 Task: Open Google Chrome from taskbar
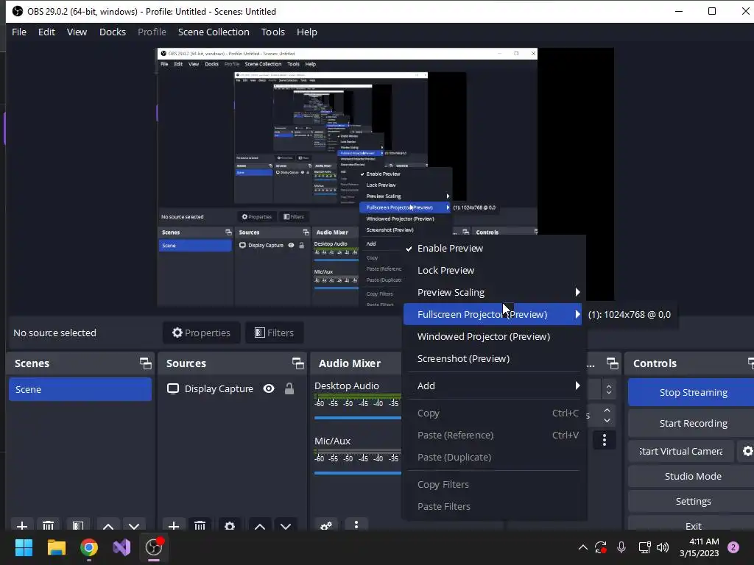89,547
